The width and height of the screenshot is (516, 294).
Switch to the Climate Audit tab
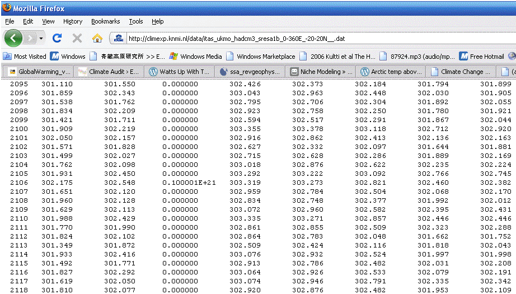click(x=109, y=72)
